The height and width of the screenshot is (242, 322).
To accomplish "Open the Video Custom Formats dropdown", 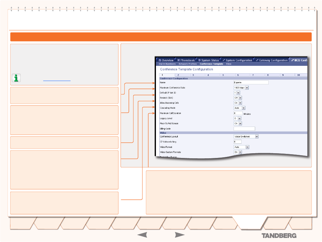I will pyautogui.click(x=238, y=152).
